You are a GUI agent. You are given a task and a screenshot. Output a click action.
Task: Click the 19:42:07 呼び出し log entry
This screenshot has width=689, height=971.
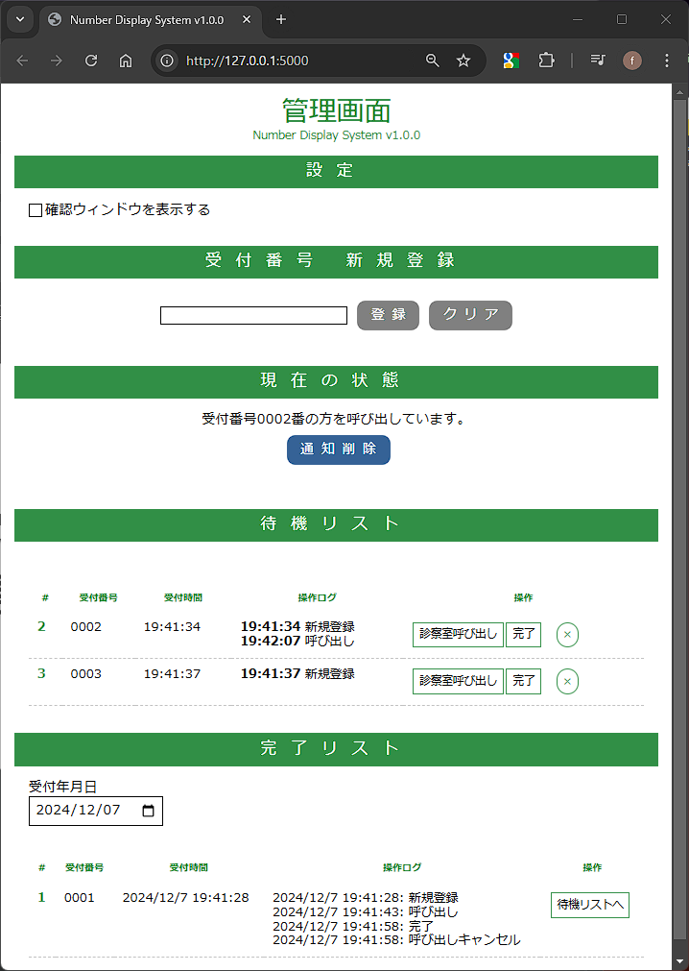[297, 641]
